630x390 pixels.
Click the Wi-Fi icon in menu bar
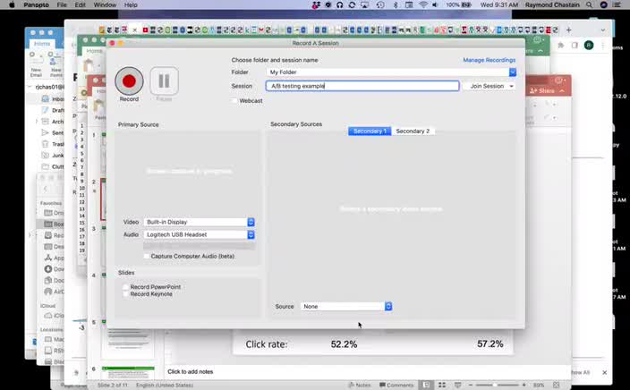click(x=423, y=5)
